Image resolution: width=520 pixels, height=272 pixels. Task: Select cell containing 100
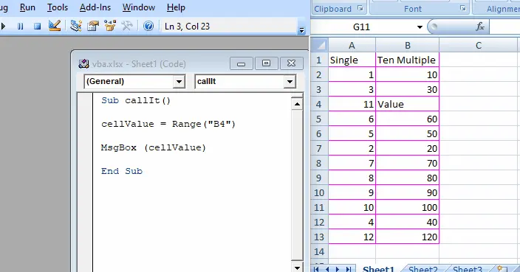coord(408,207)
